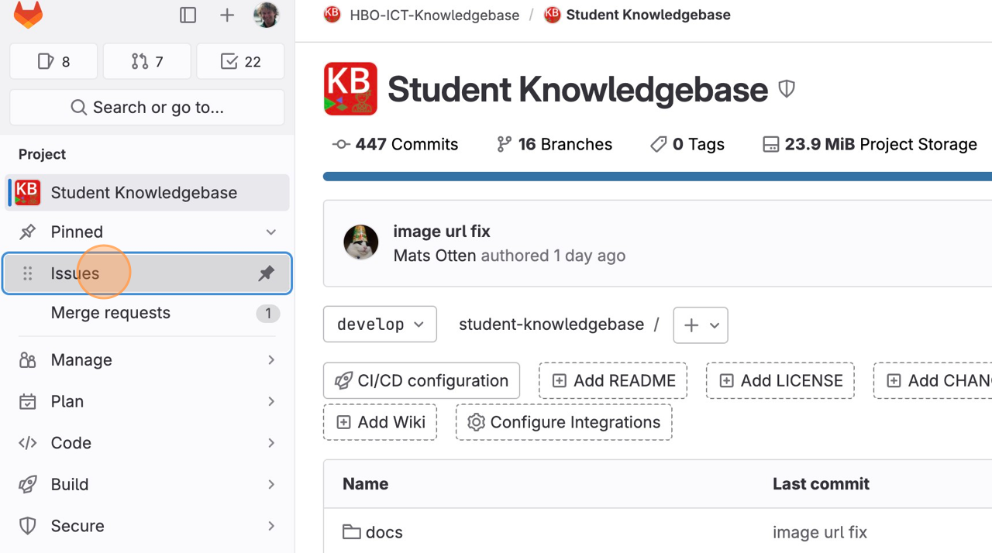Open the docs folder
992x553 pixels.
tap(384, 532)
